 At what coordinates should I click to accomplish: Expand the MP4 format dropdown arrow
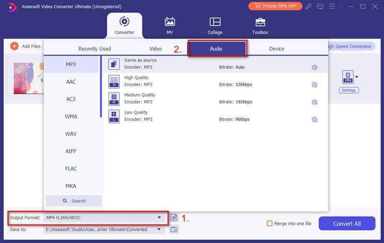tap(357, 77)
